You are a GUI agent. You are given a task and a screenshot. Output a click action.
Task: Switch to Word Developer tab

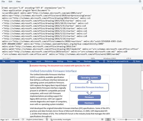pyautogui.click(x=87, y=61)
